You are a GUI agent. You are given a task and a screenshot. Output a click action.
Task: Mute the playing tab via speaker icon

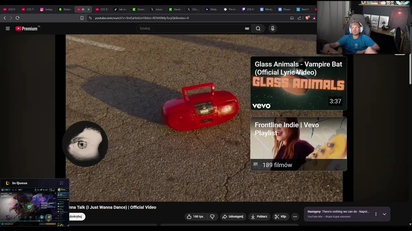pos(83,9)
